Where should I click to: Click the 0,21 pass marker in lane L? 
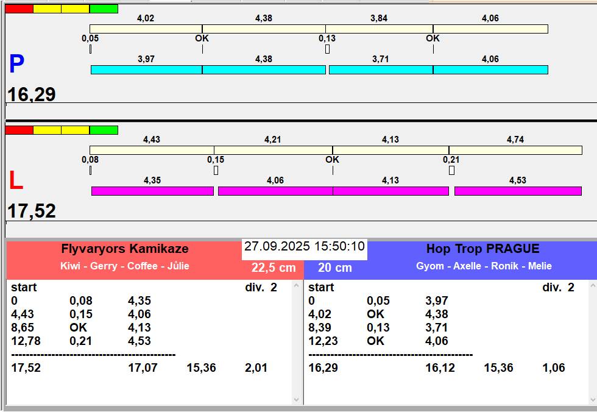(x=451, y=170)
